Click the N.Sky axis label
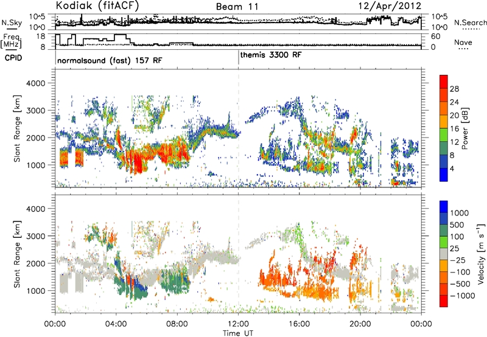The height and width of the screenshot is (337, 487). coord(12,23)
